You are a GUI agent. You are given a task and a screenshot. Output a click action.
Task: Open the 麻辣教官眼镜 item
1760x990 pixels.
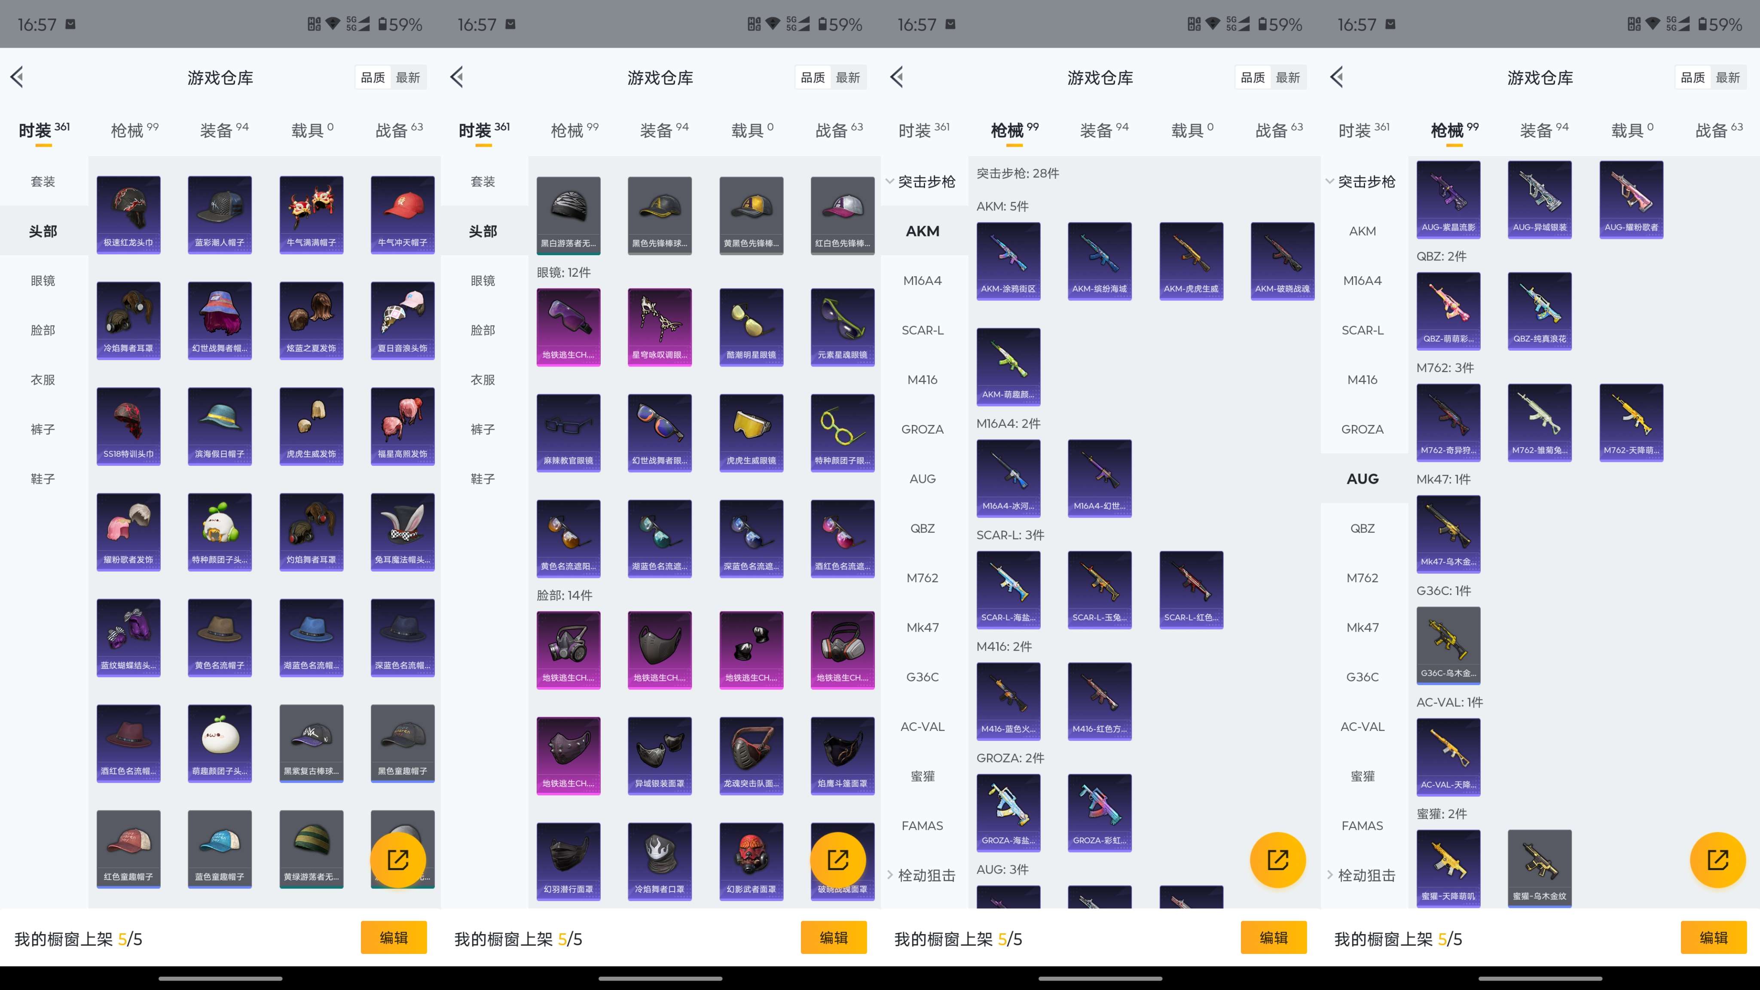(x=568, y=434)
